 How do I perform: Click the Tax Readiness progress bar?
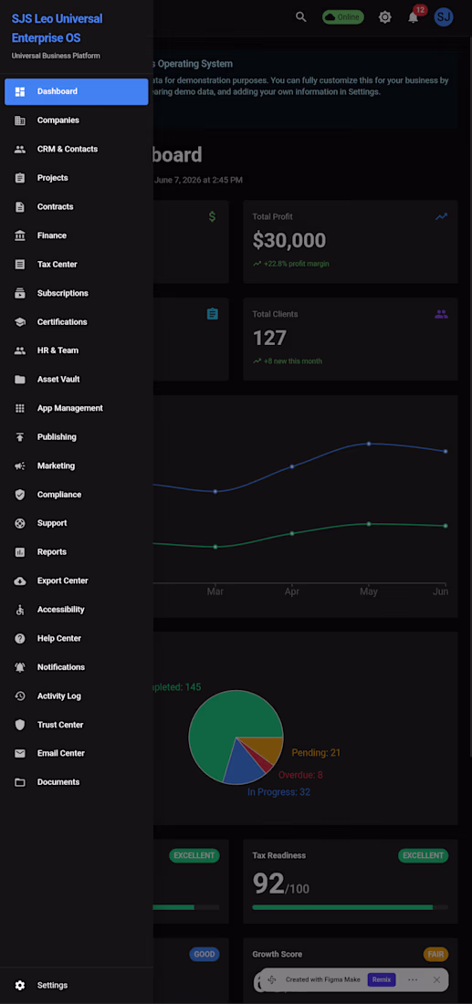click(x=351, y=906)
